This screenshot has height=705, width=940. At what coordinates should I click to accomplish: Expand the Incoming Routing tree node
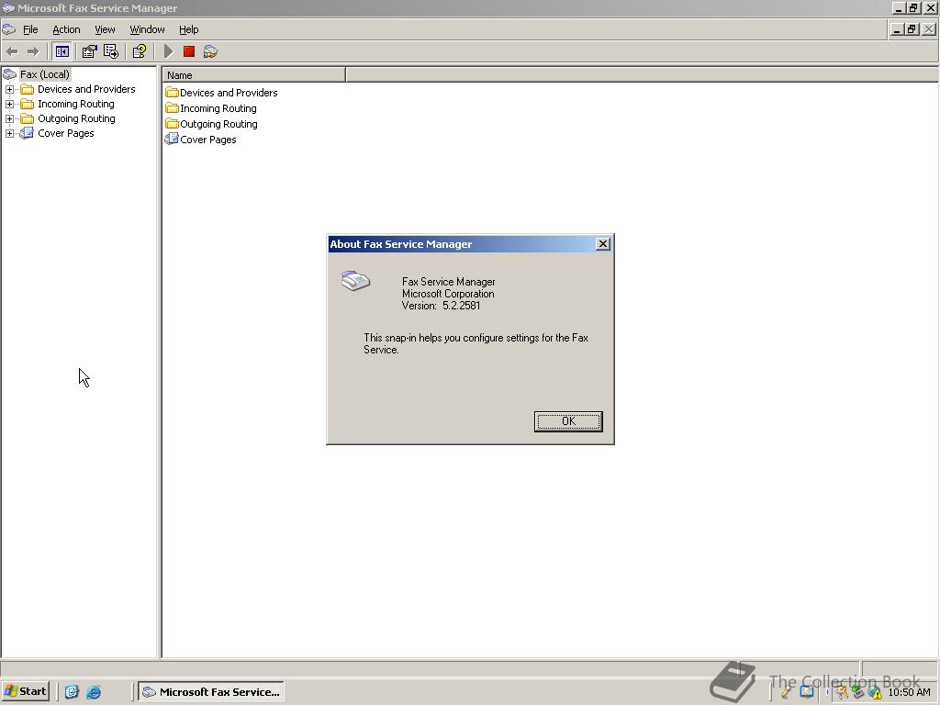9,104
